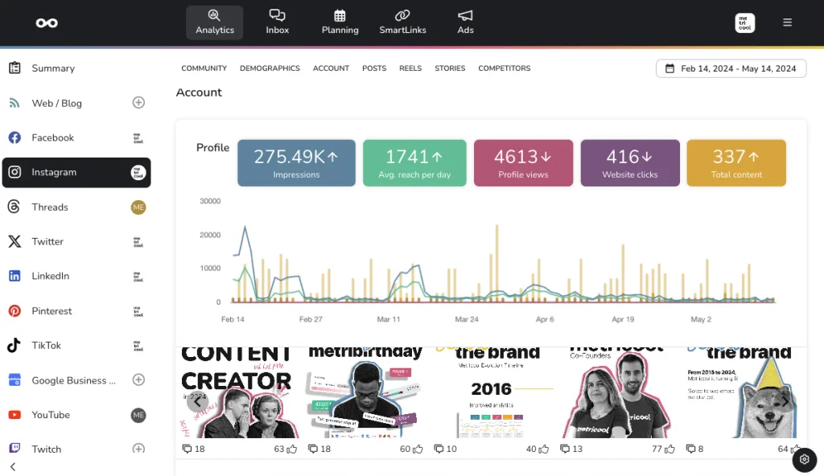Open the 2016 brand timeline post
Screen dimensions: 824x476
(491, 392)
